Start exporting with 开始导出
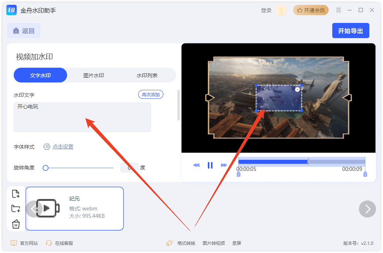383x253 pixels. click(350, 30)
